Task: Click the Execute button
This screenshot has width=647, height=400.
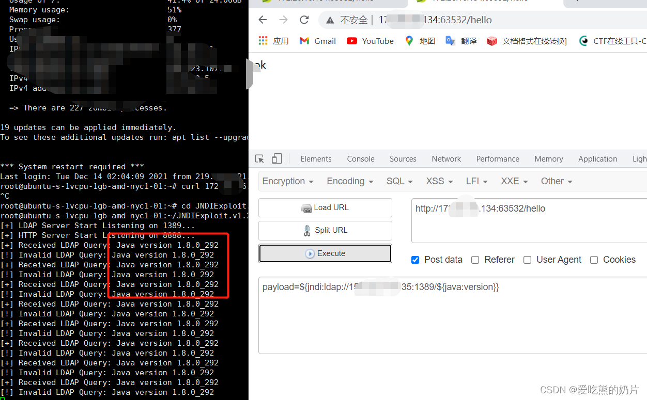Action: (x=325, y=253)
